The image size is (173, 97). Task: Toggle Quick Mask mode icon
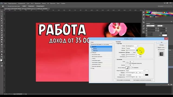(x=2, y=64)
